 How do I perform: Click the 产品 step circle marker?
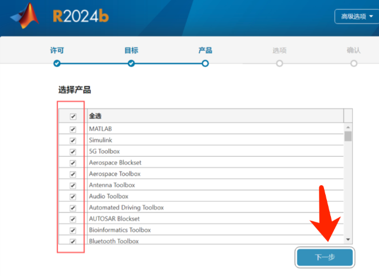coord(205,63)
